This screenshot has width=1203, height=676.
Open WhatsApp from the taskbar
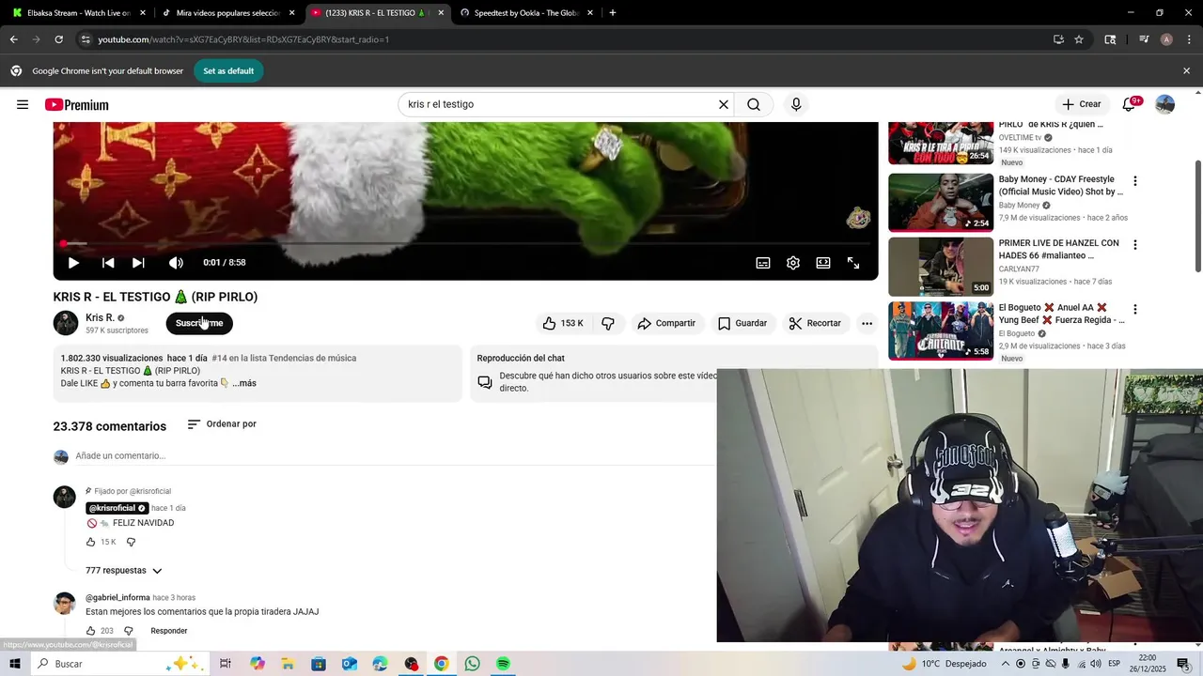click(x=472, y=664)
